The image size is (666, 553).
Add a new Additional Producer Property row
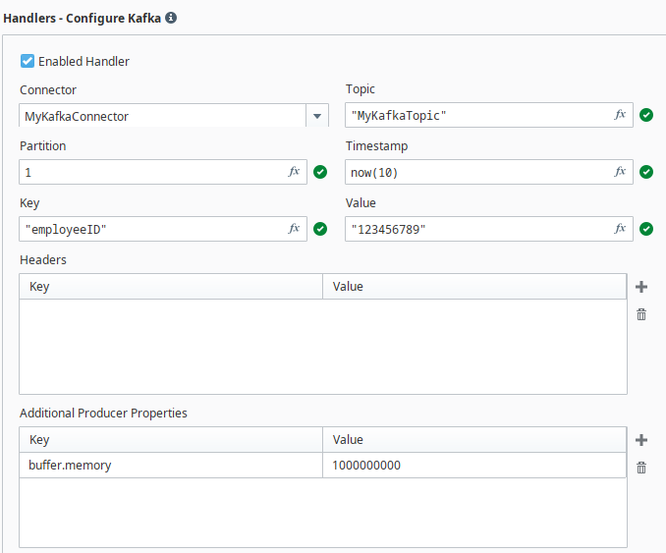pyautogui.click(x=641, y=440)
